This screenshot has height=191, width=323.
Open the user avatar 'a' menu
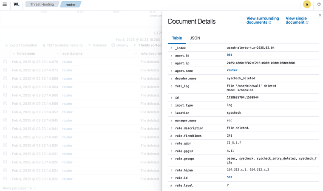coord(307,4)
